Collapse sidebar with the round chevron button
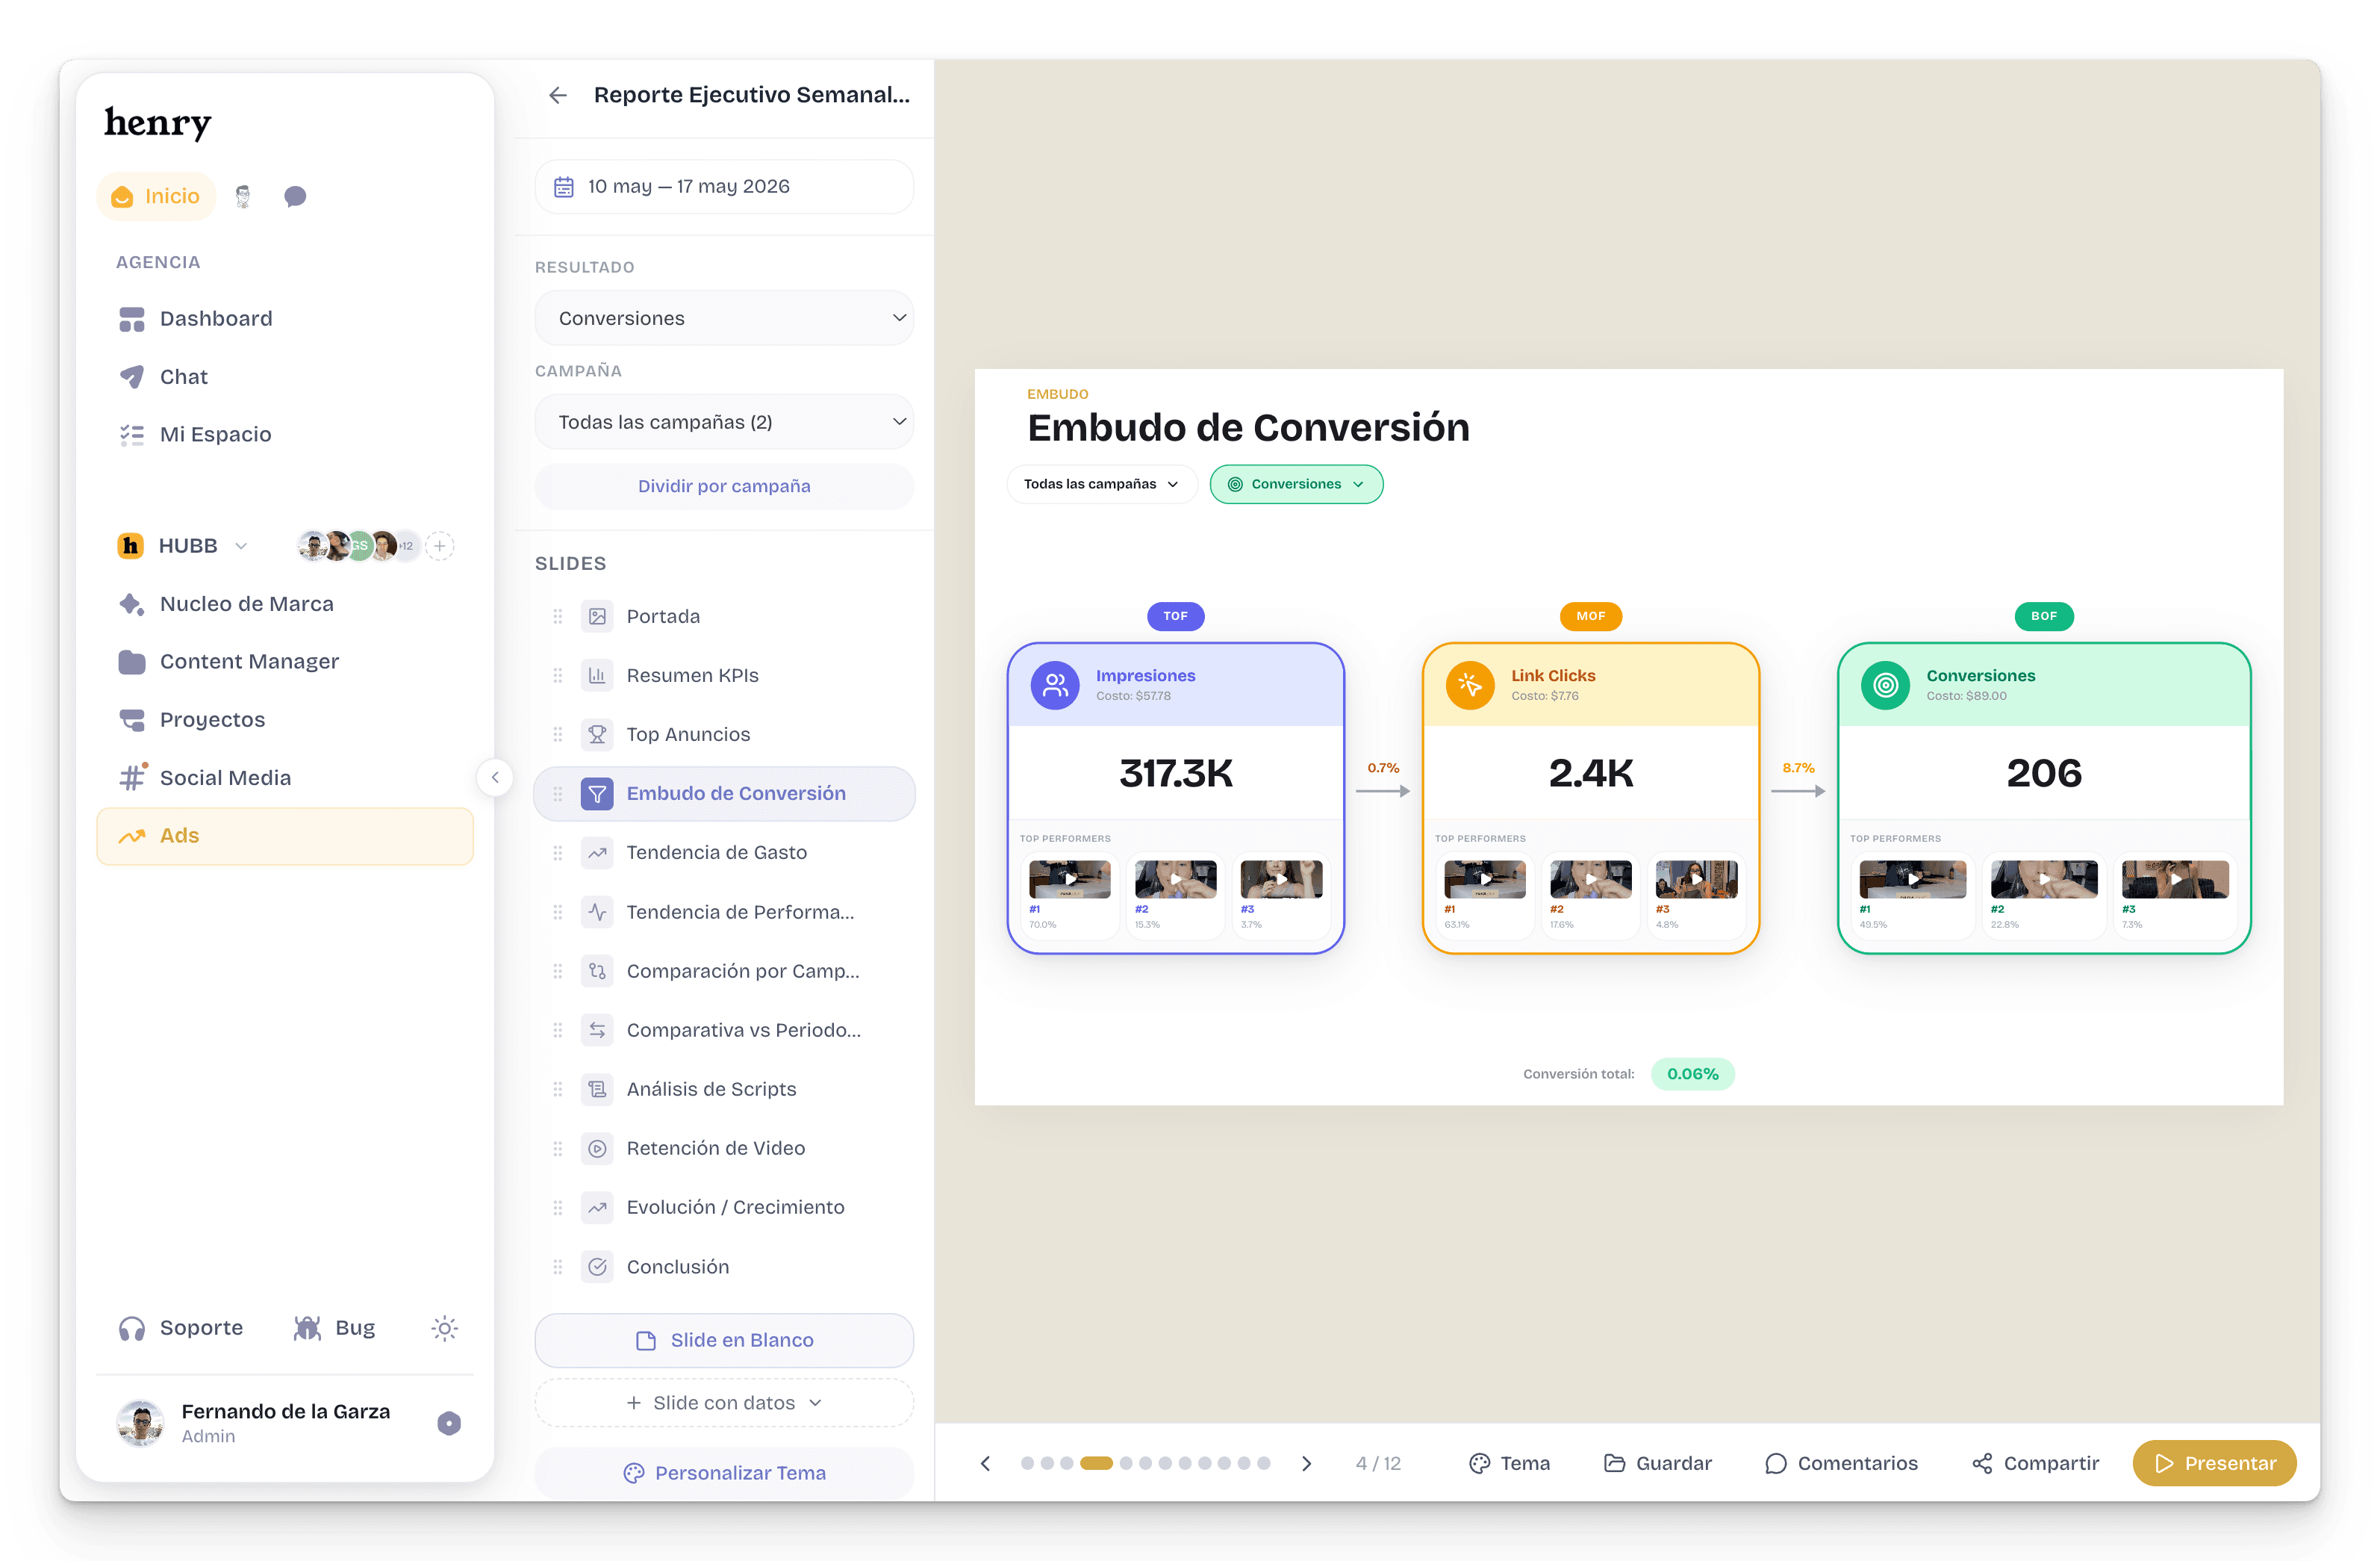 [x=495, y=778]
